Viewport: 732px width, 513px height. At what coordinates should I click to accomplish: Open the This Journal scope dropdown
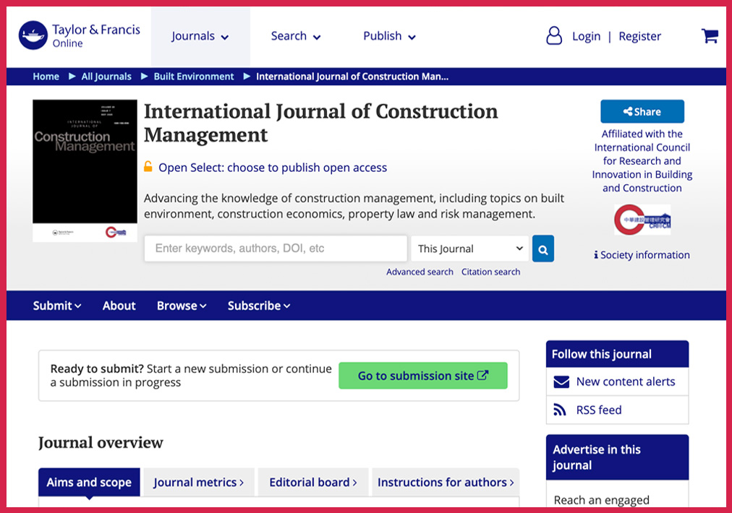point(469,249)
